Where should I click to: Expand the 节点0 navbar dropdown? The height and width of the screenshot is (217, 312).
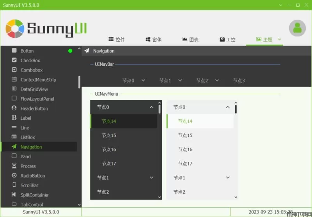click(133, 80)
